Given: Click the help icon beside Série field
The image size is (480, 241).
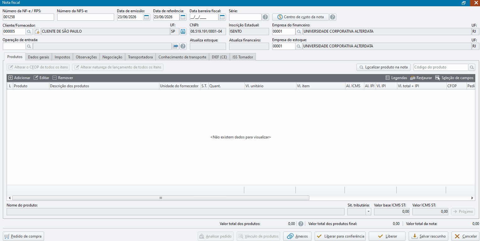Looking at the screenshot, I should tap(266, 17).
